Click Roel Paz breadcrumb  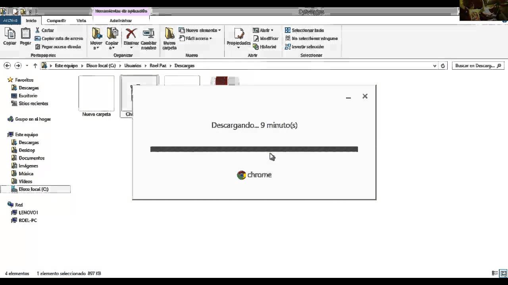[x=158, y=66]
